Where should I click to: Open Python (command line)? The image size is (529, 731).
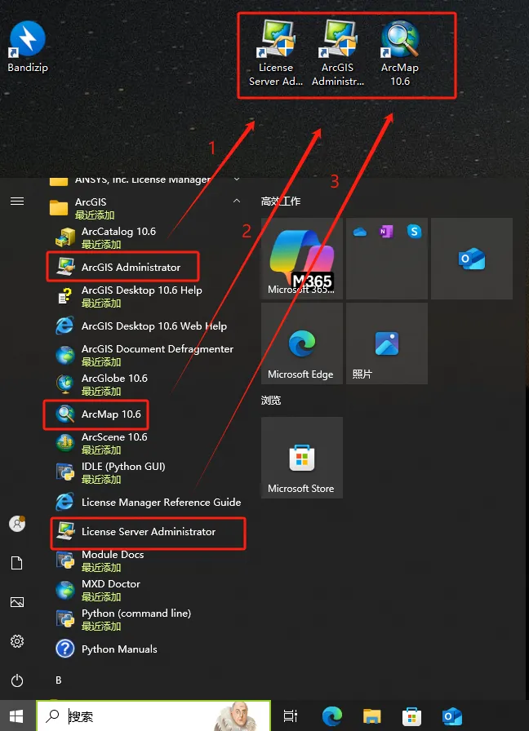(x=145, y=619)
